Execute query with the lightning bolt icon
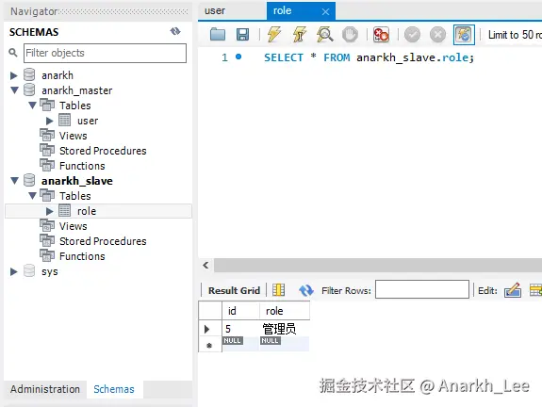The width and height of the screenshot is (542, 407). click(x=273, y=35)
